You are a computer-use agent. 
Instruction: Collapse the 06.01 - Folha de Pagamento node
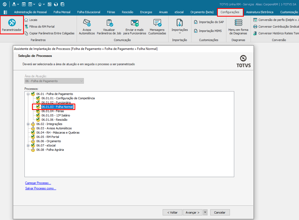[28, 94]
